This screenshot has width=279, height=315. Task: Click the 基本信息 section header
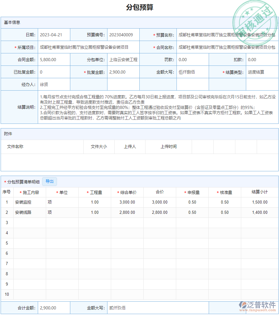click(12, 22)
